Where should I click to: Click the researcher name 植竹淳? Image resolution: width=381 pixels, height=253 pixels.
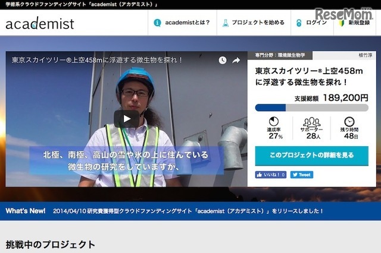click(366, 55)
